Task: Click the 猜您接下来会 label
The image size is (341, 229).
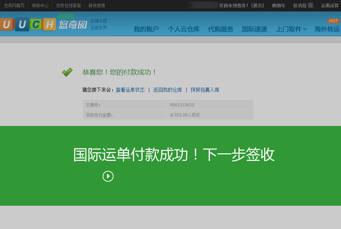Action: click(98, 90)
